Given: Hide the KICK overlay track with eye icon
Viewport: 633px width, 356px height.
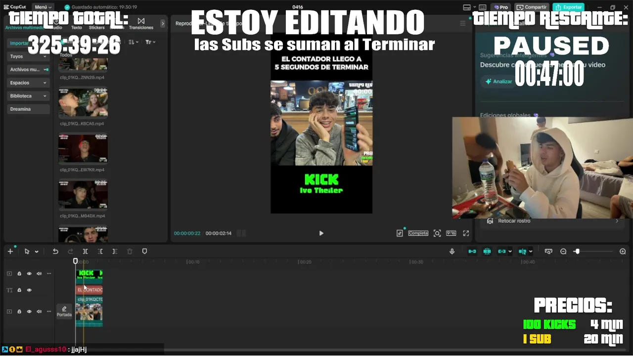Looking at the screenshot, I should point(29,273).
